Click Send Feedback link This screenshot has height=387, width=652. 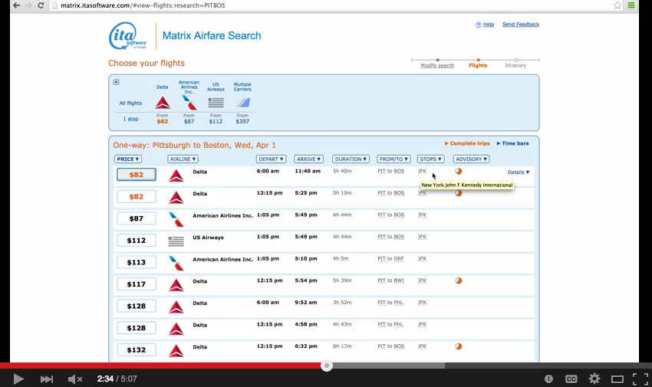tap(521, 25)
